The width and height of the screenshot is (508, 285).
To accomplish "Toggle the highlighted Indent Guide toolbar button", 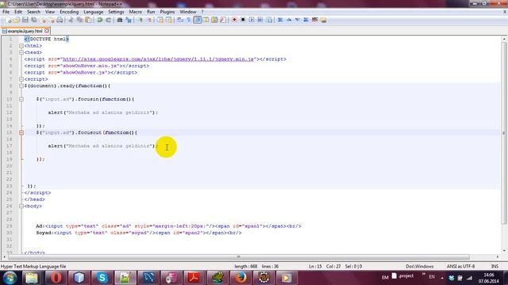I will click(x=198, y=20).
